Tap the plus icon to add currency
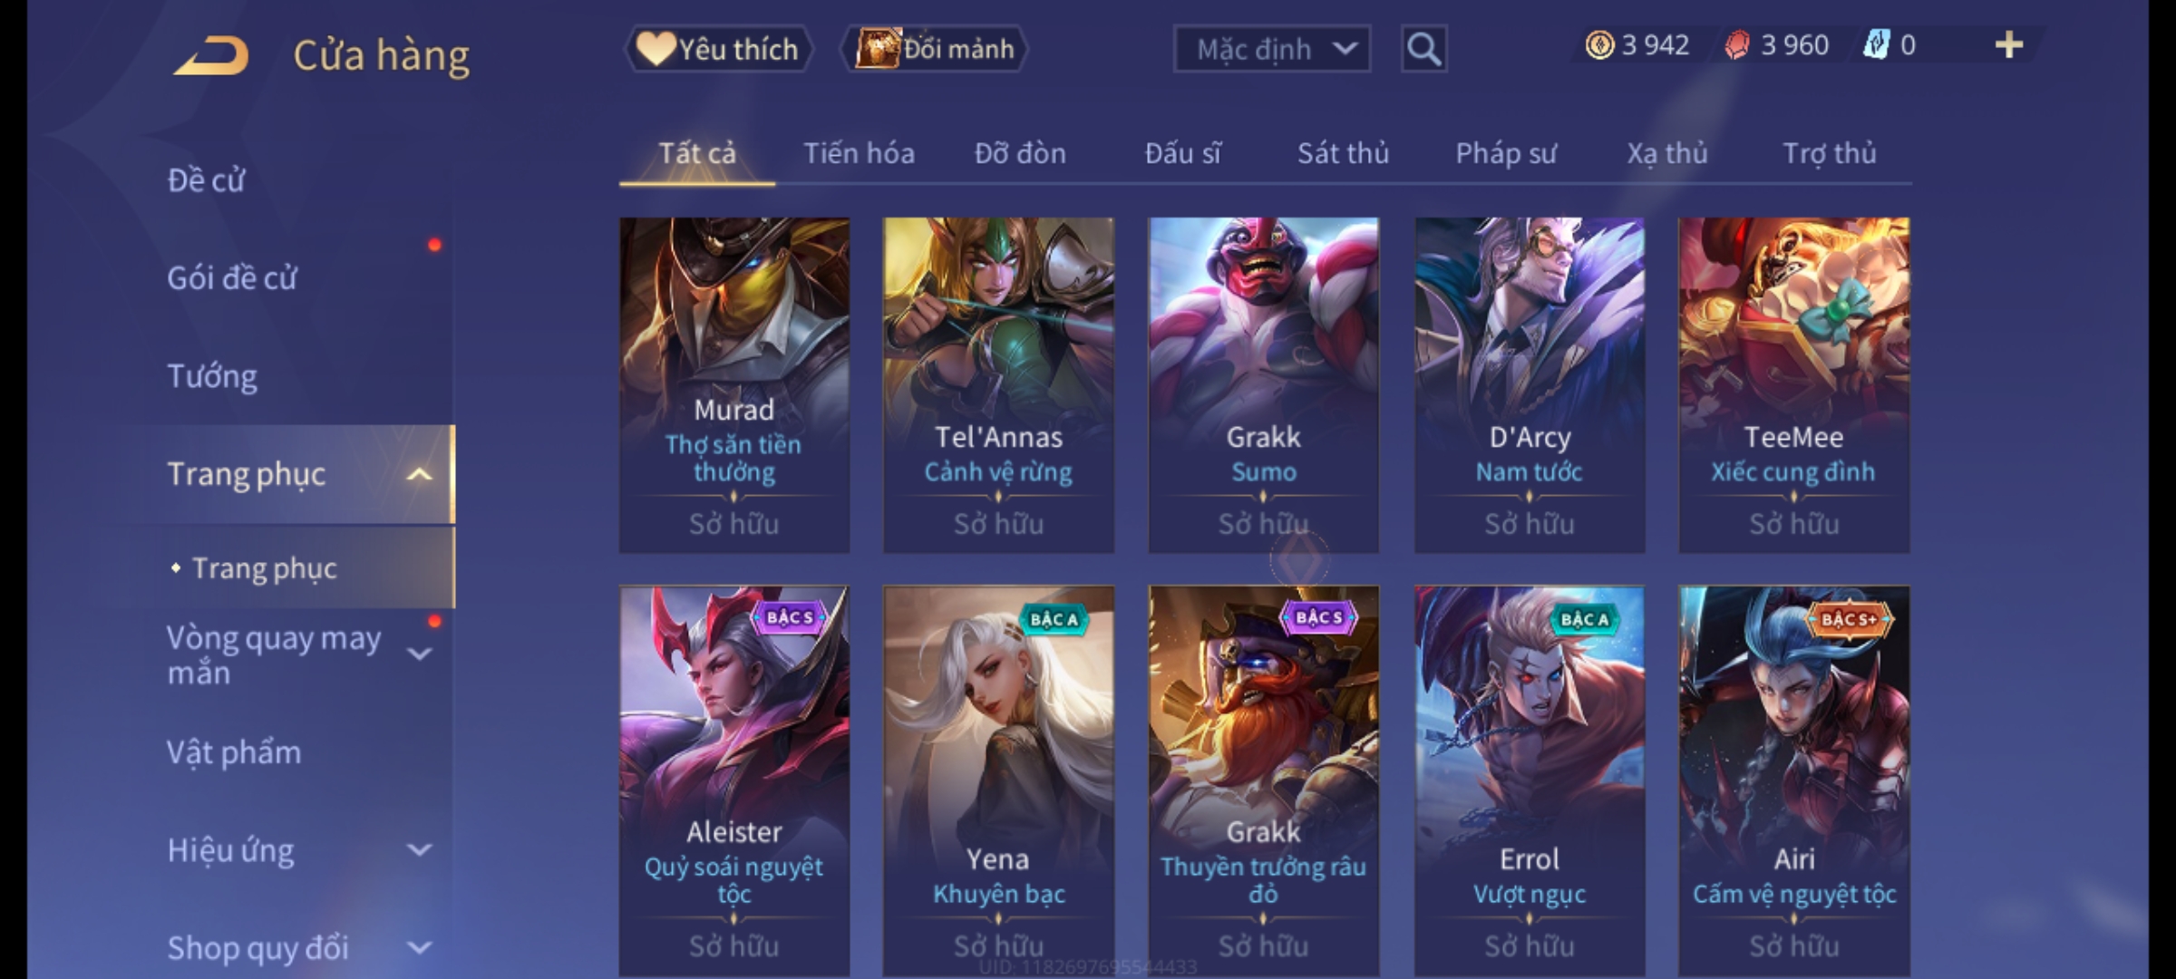Screen dimensions: 2176x979 coord(2009,45)
